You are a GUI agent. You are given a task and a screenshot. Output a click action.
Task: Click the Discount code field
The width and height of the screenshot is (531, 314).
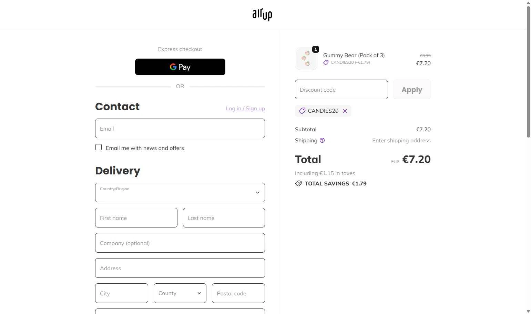pos(341,90)
